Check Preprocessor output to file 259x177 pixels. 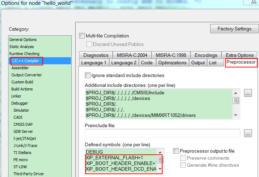pyautogui.click(x=176, y=151)
